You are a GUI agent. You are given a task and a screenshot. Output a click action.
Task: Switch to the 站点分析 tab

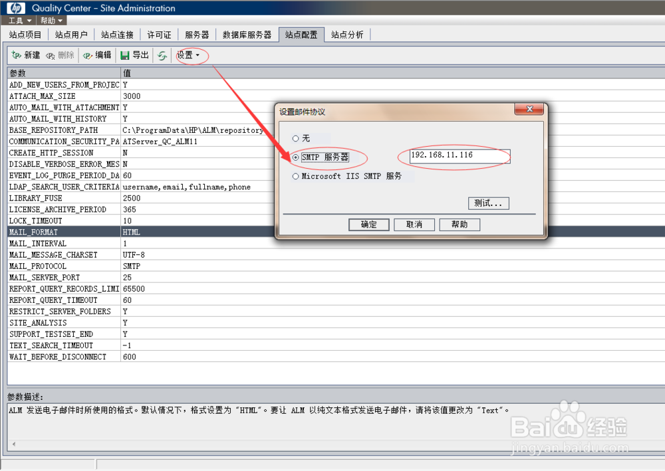pyautogui.click(x=347, y=35)
